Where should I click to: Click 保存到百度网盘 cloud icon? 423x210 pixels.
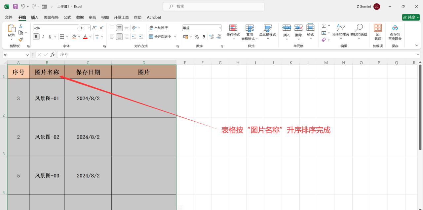pyautogui.click(x=395, y=28)
